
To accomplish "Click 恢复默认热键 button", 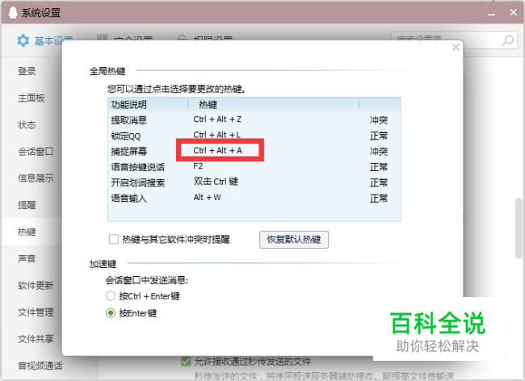I will [294, 240].
